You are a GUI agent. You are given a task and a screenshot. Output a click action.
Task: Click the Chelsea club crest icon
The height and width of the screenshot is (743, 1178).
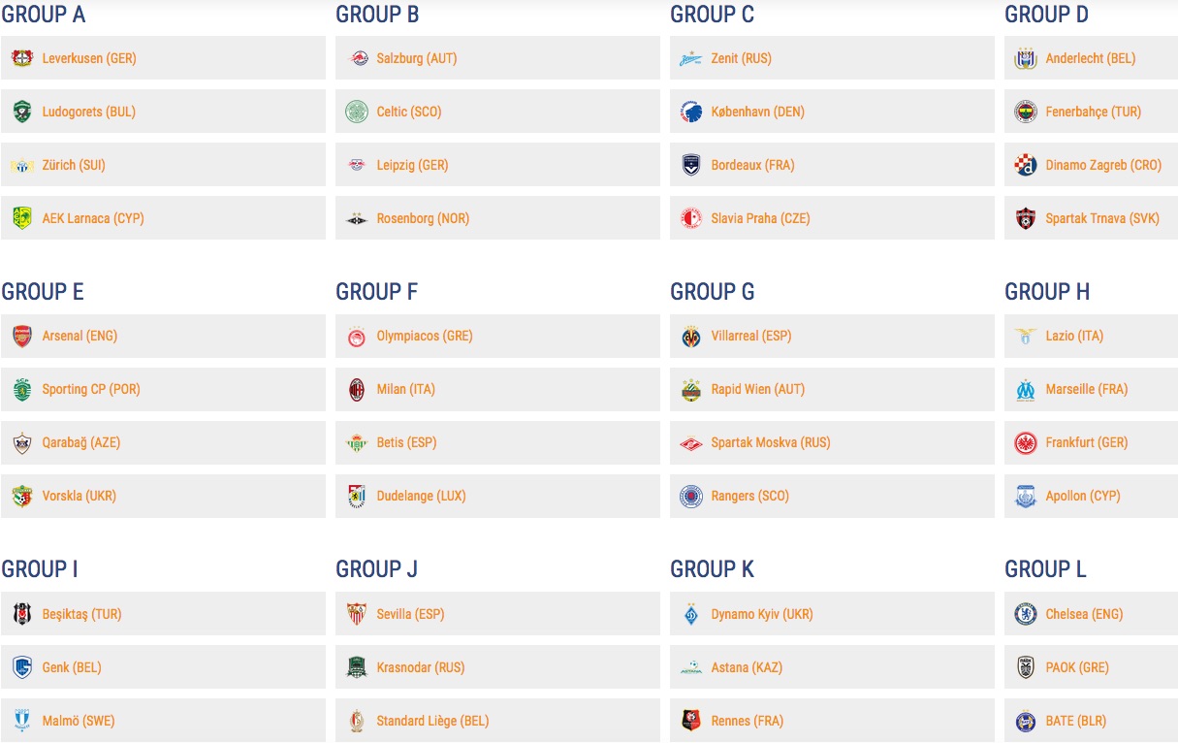coord(1025,614)
